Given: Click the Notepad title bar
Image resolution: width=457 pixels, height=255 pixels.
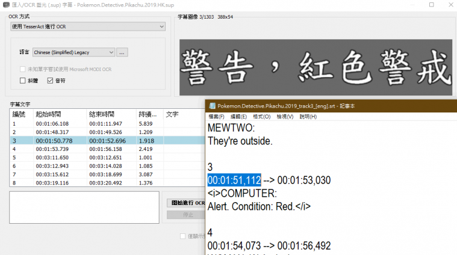Looking at the screenshot, I should pos(331,106).
